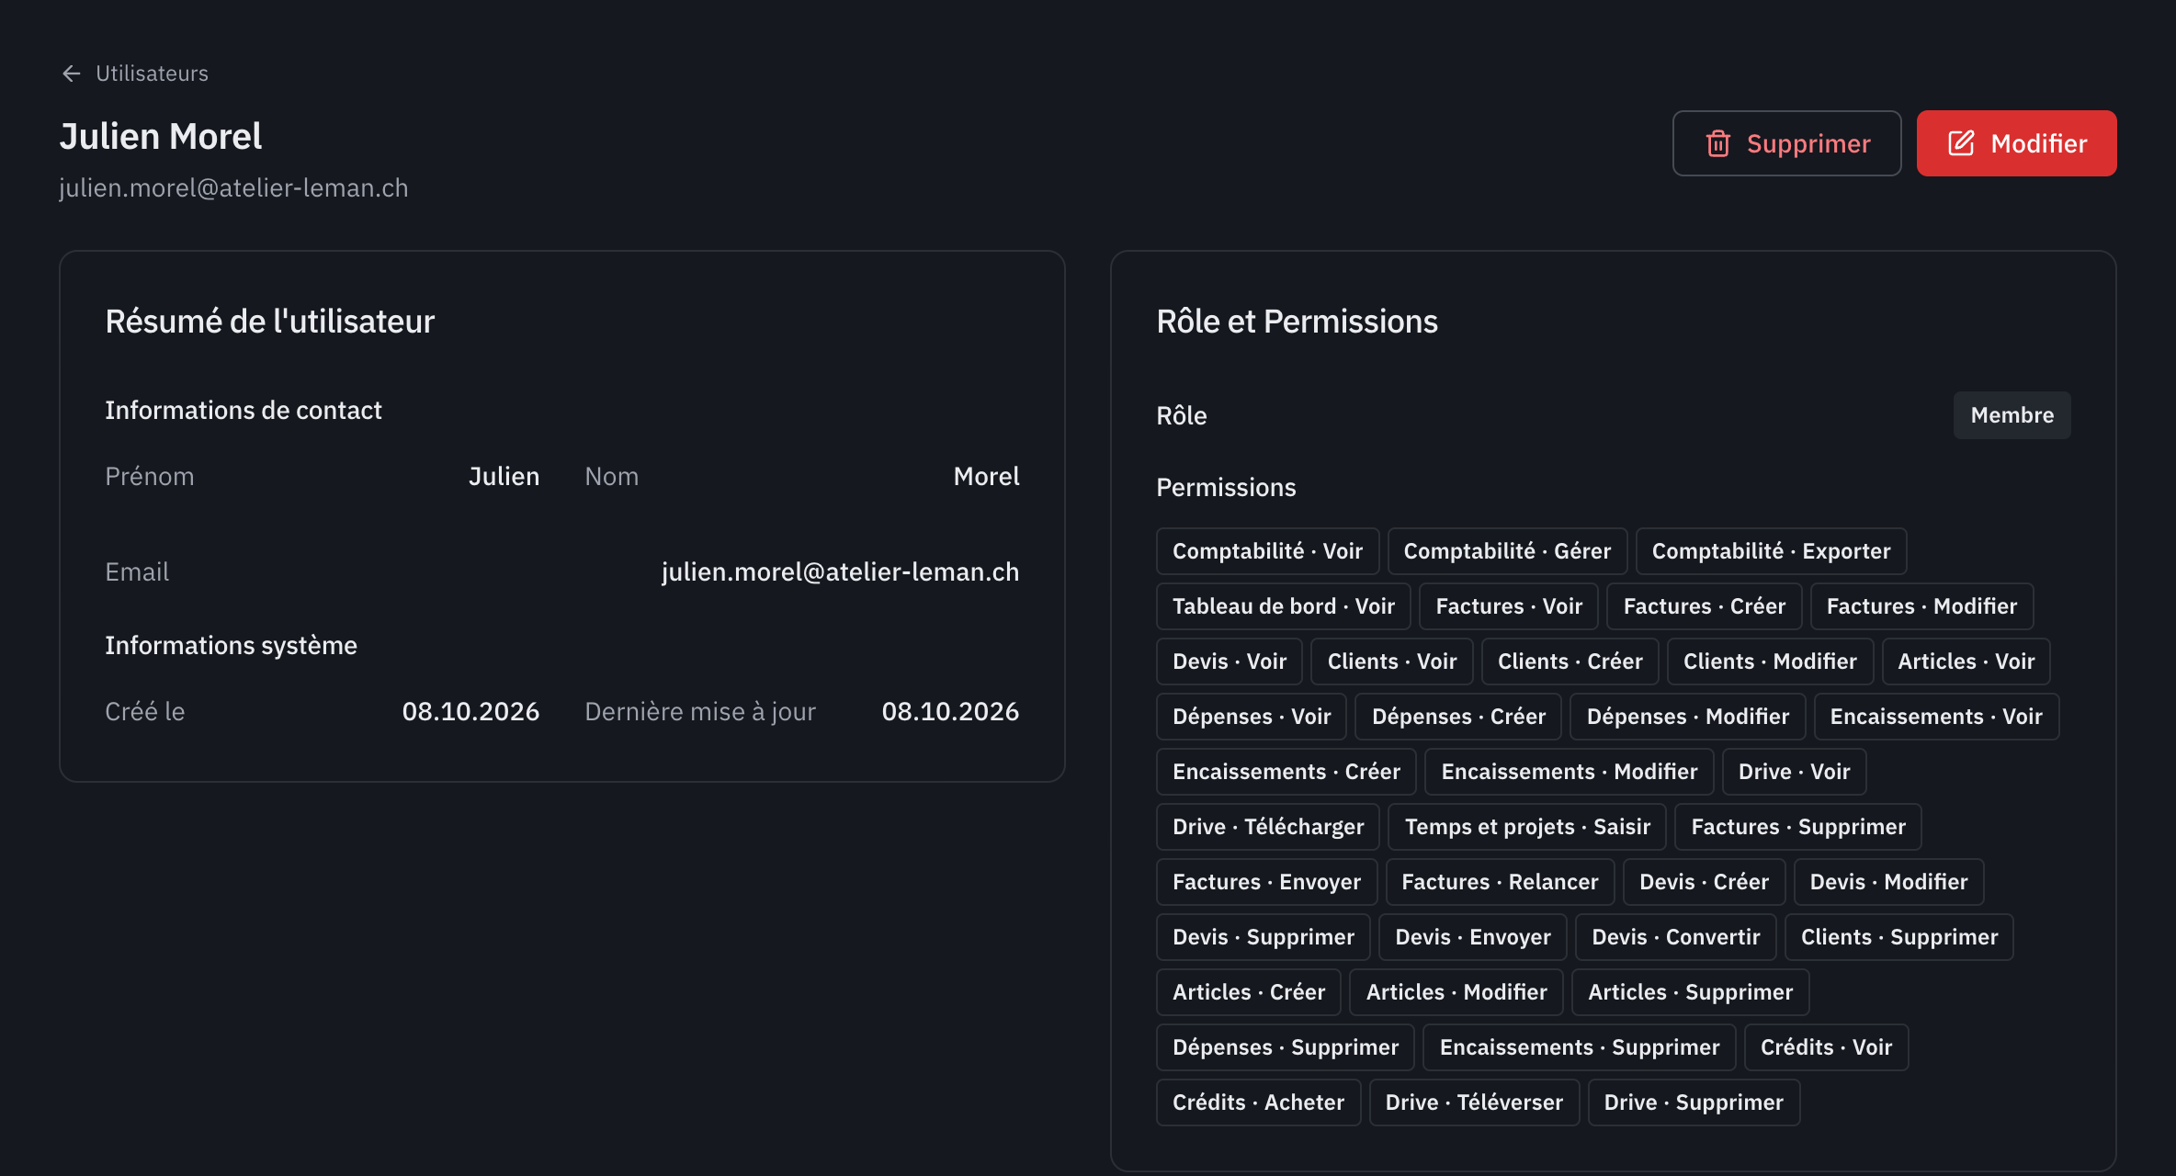Select the Comptabilité · Gérer permission tag

point(1507,551)
